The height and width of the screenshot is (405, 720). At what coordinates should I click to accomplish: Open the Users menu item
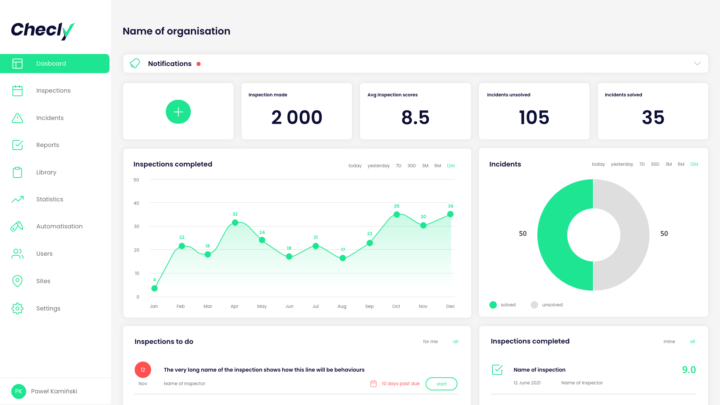pos(44,254)
